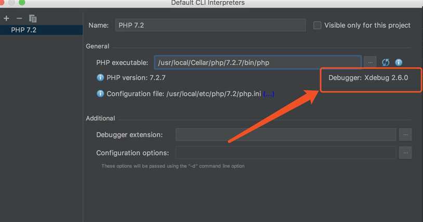Click the info icon beside Configuration file
The image size is (423, 222).
pos(100,94)
